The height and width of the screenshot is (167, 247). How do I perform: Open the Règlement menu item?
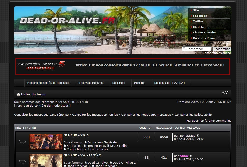coord(119,83)
